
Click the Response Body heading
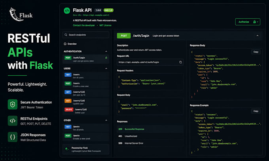tap(197, 45)
